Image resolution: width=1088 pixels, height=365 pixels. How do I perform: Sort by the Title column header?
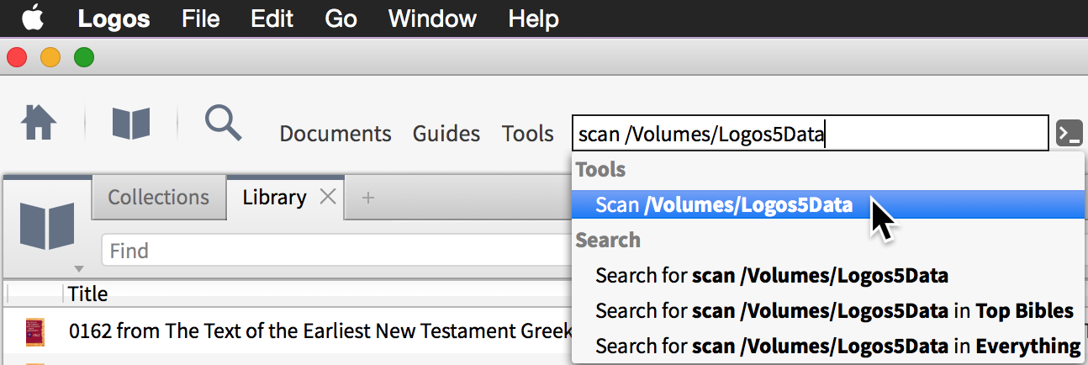point(87,294)
